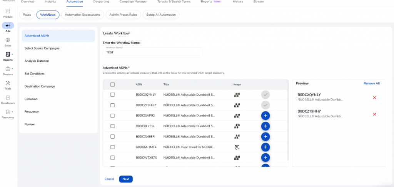Open the Reports Admin tab
The image size is (394, 187).
(x=211, y=2)
